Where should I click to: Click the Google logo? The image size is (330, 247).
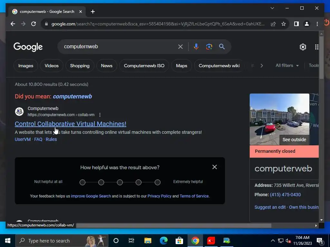click(x=28, y=47)
